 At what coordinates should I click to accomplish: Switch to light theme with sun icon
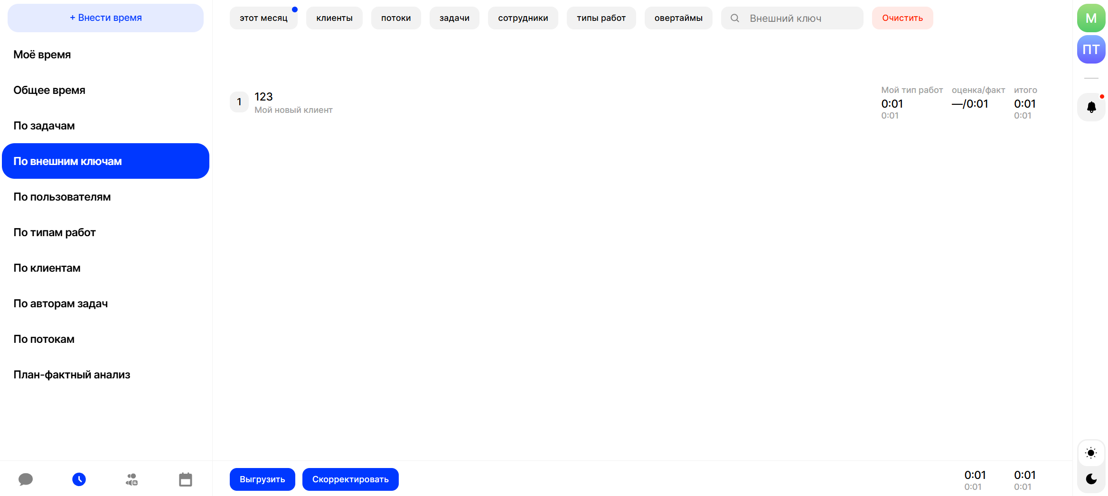1091,453
